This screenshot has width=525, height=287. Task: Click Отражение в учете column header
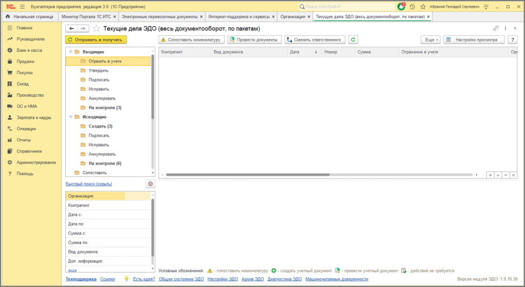point(453,52)
